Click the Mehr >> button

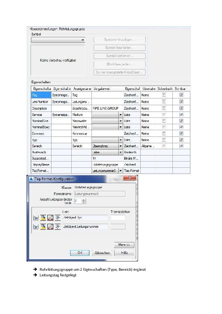pos(124,245)
